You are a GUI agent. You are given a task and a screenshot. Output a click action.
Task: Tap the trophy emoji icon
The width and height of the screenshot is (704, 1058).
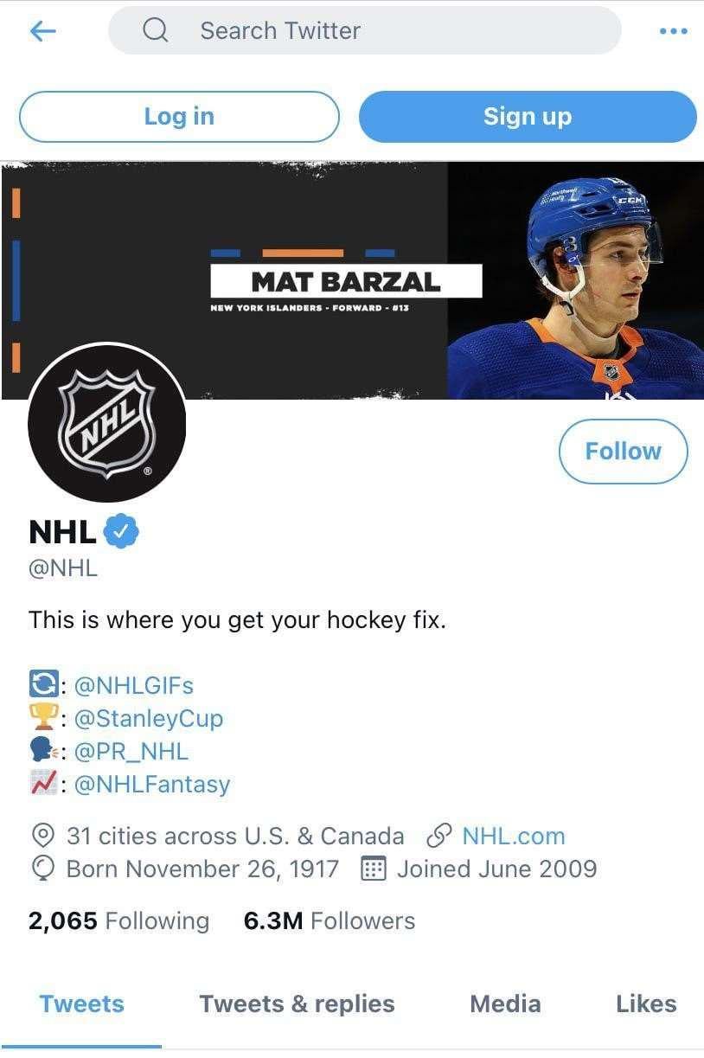pos(42,718)
